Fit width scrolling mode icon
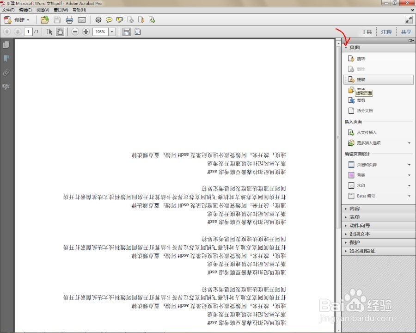Image resolution: width=416 pixels, height=333 pixels. (127, 32)
